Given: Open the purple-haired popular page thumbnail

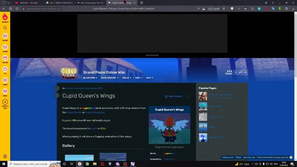Looking at the screenshot, I should click(x=203, y=137).
